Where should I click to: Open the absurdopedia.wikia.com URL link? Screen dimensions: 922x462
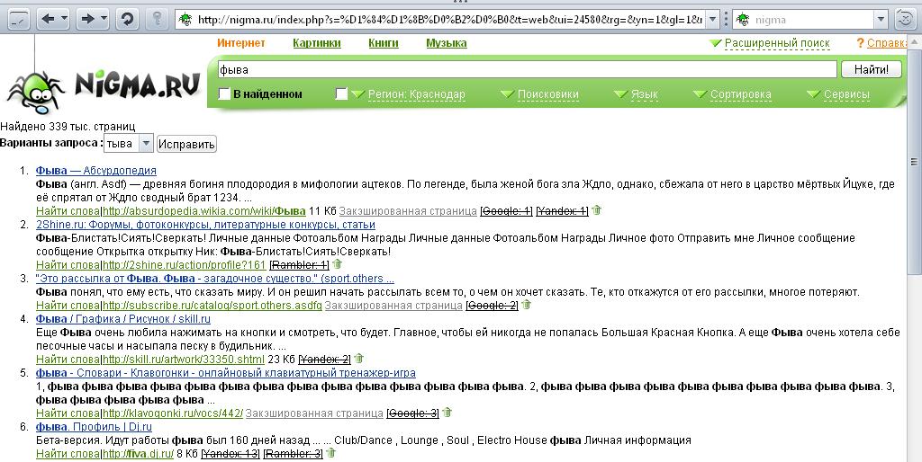coord(204,210)
